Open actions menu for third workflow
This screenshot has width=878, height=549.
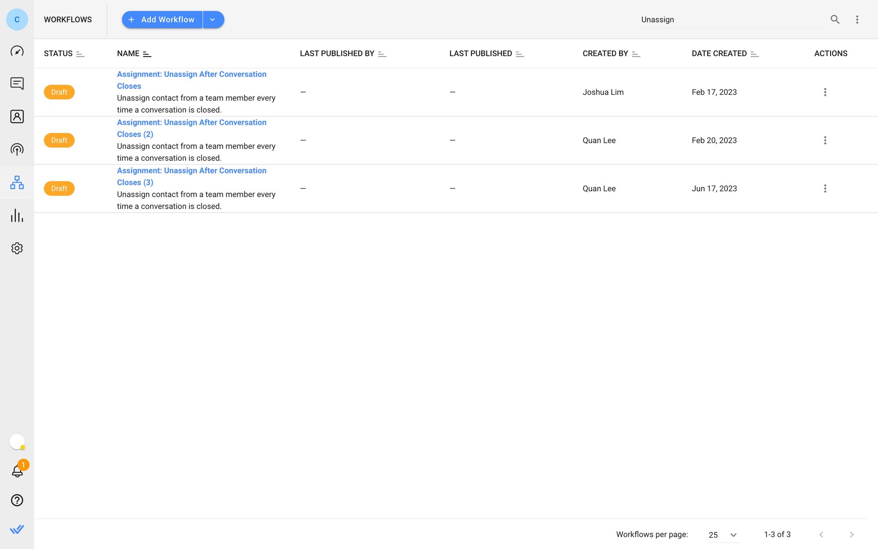tap(825, 188)
